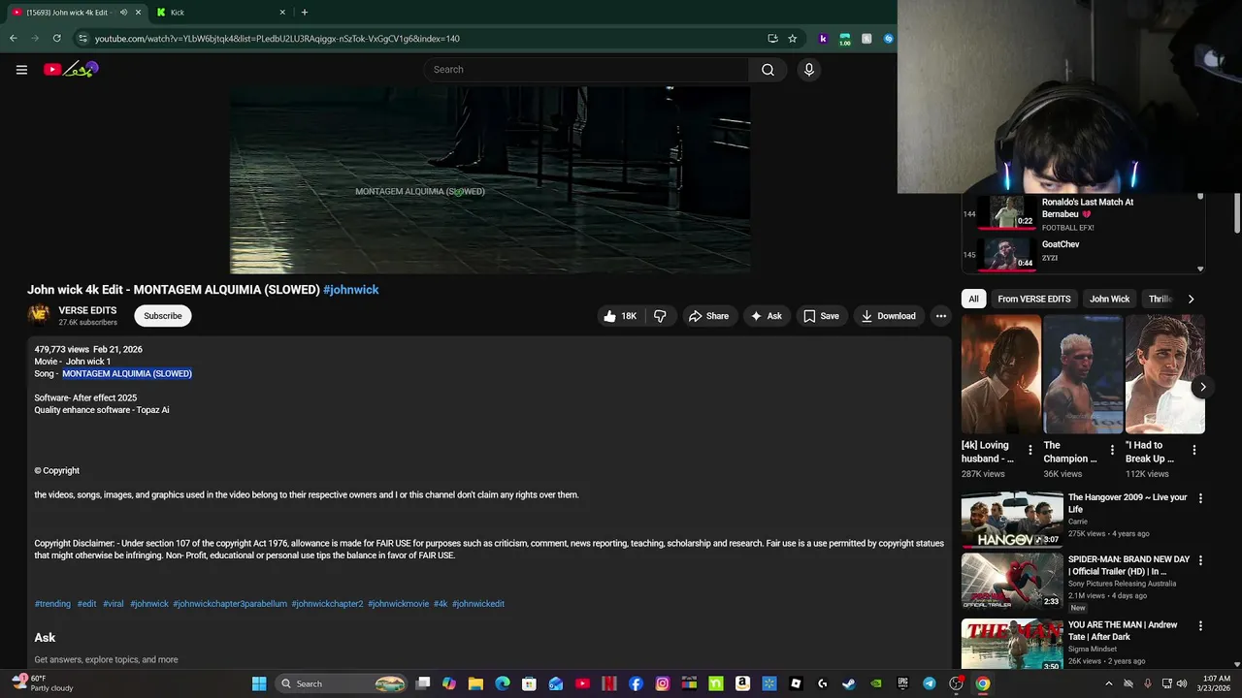The height and width of the screenshot is (698, 1242).
Task: Open the Kick browser extension icon
Action: (823, 39)
